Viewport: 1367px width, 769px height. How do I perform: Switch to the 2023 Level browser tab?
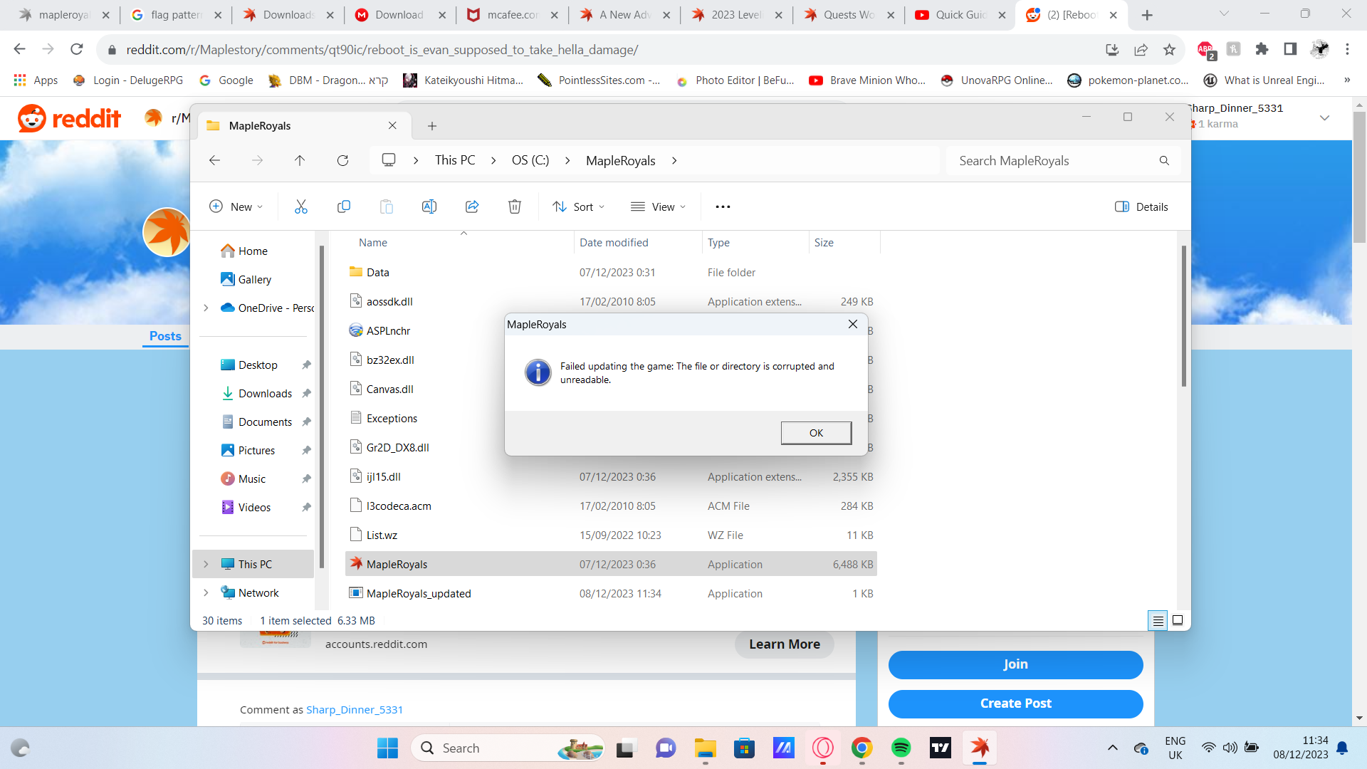(737, 14)
